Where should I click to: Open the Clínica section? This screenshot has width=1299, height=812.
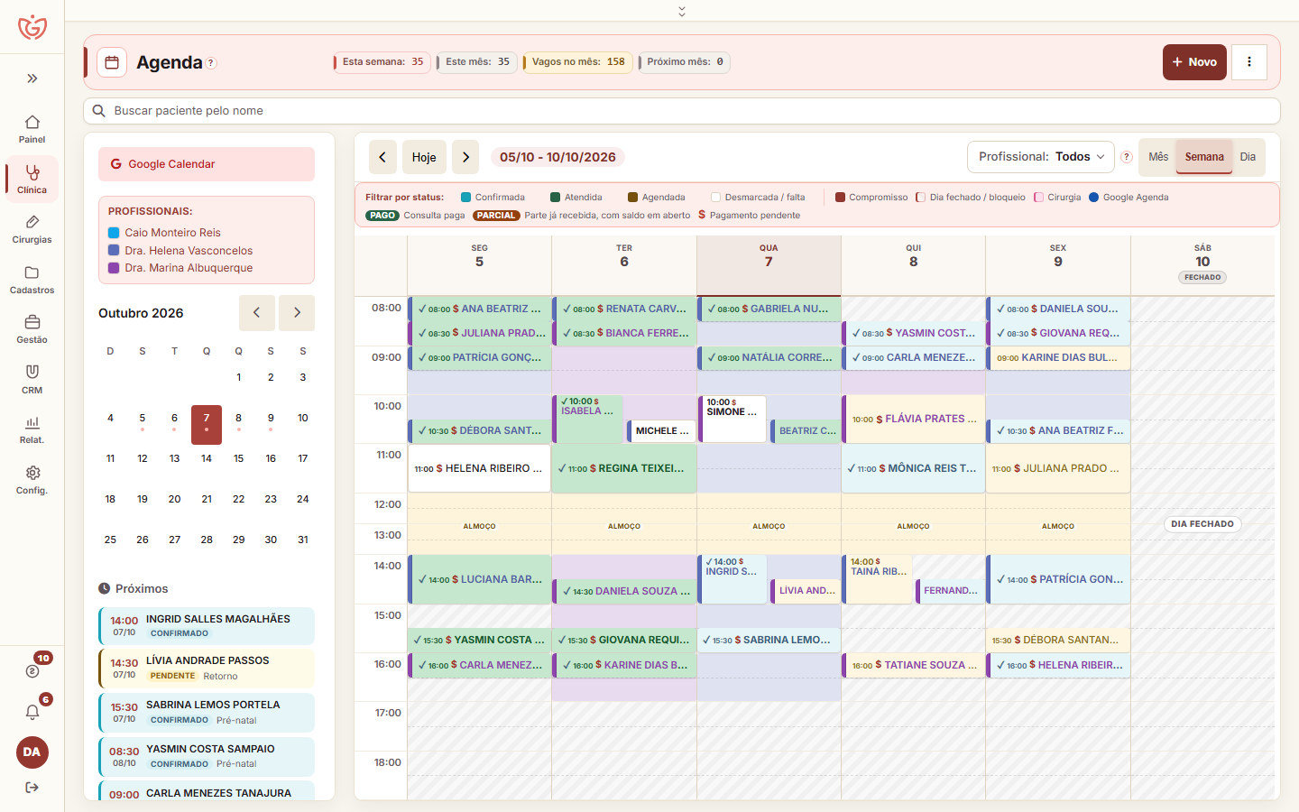pyautogui.click(x=32, y=179)
